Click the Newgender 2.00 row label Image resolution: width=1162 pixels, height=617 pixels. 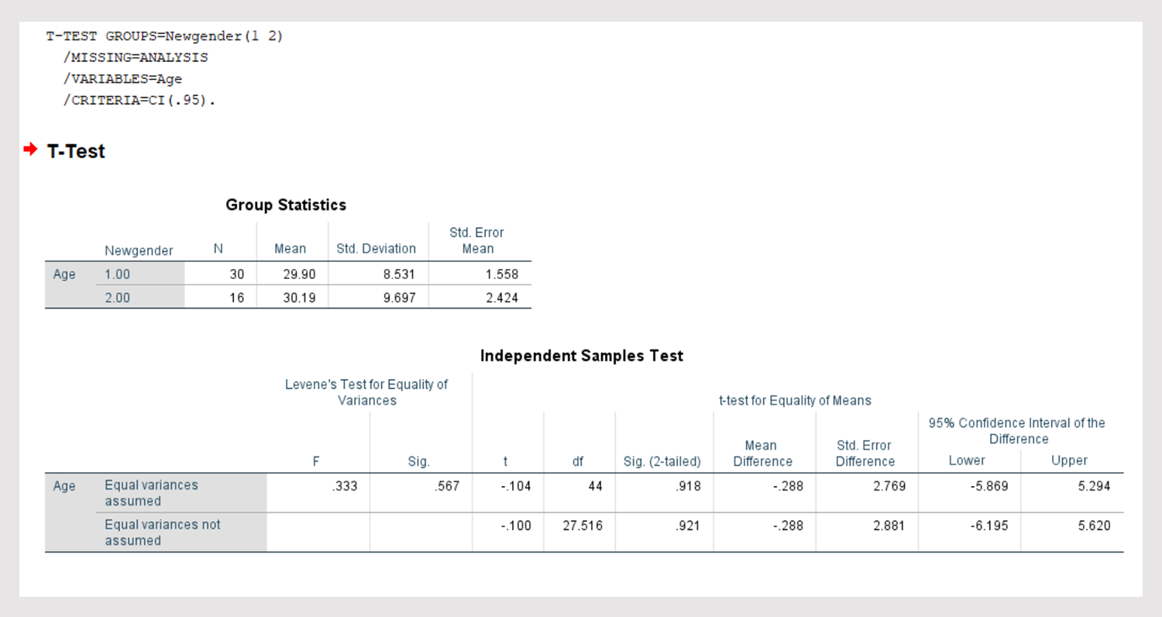pyautogui.click(x=118, y=298)
